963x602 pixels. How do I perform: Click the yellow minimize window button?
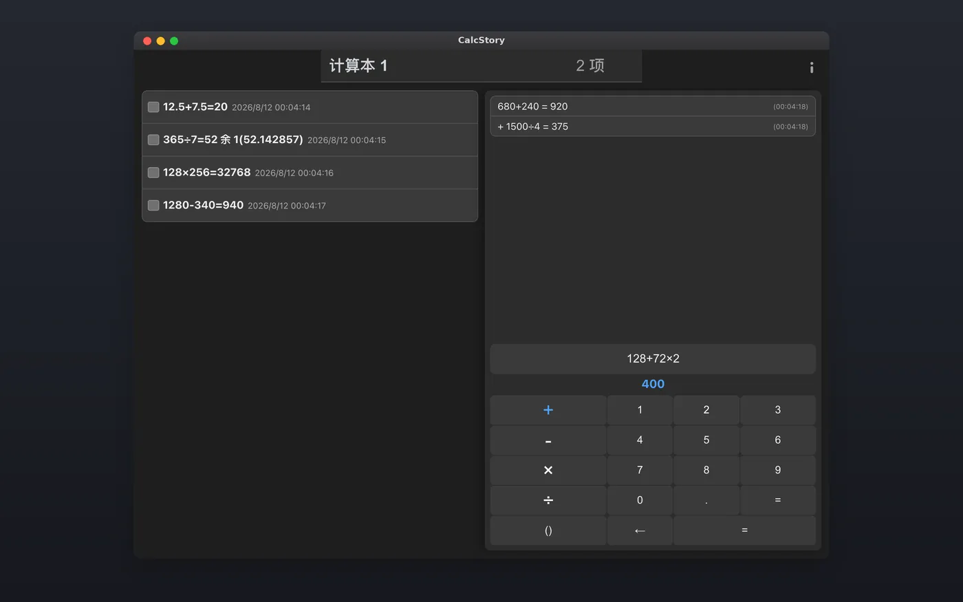click(160, 41)
